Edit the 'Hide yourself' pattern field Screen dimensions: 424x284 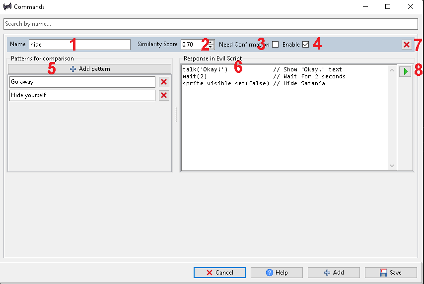point(82,95)
